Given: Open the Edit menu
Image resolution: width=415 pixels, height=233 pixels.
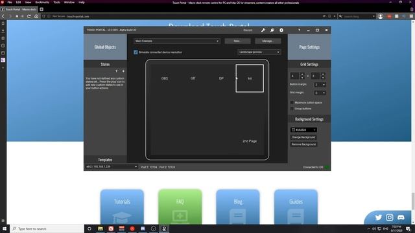Looking at the screenshot, I should 19,3.
